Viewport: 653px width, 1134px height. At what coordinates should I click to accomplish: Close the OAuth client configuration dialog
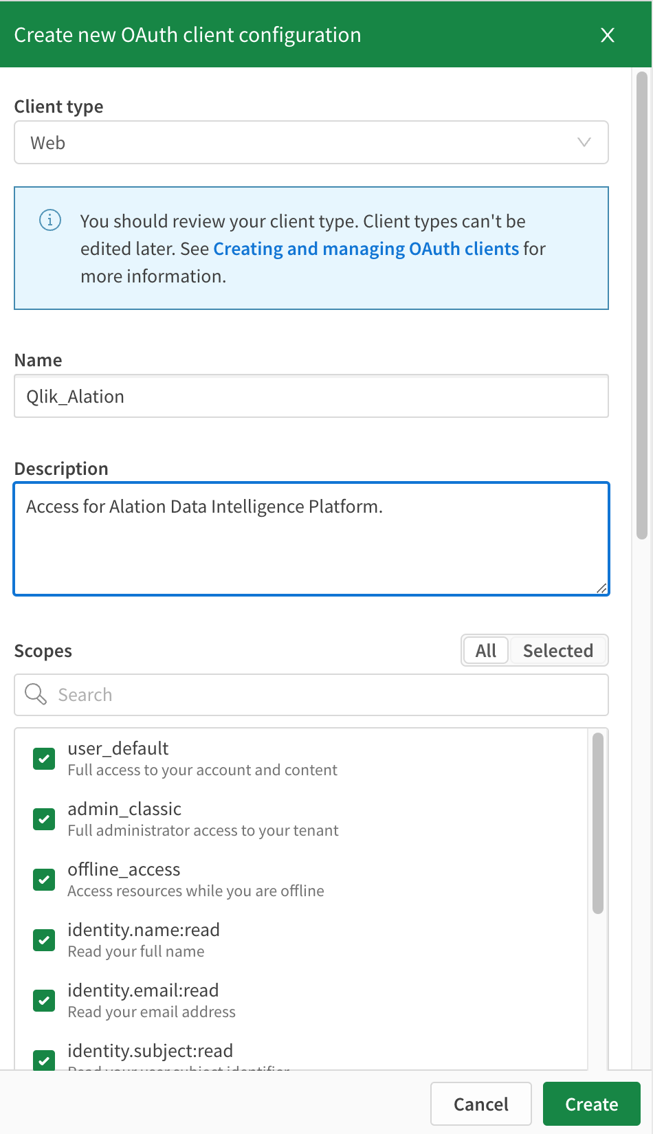[x=608, y=35]
